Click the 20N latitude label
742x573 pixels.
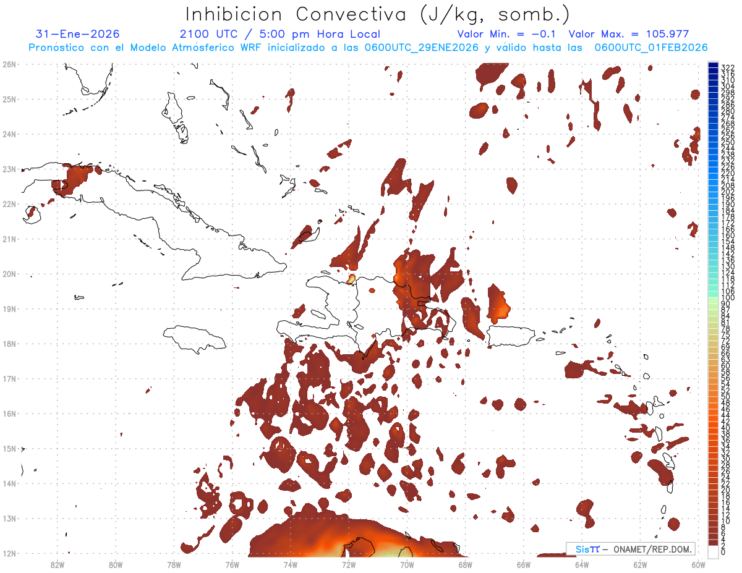coord(9,274)
